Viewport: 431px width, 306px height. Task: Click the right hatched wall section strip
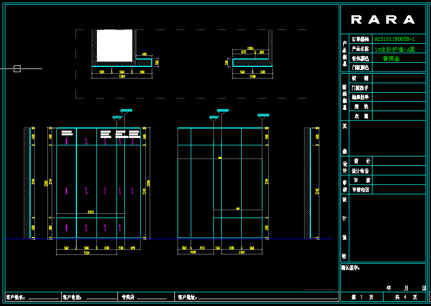[307, 183]
